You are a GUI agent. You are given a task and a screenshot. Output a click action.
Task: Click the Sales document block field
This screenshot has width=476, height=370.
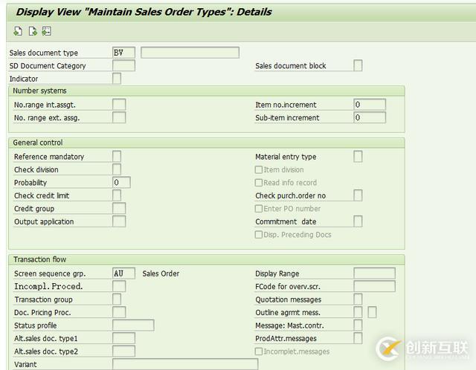(358, 66)
